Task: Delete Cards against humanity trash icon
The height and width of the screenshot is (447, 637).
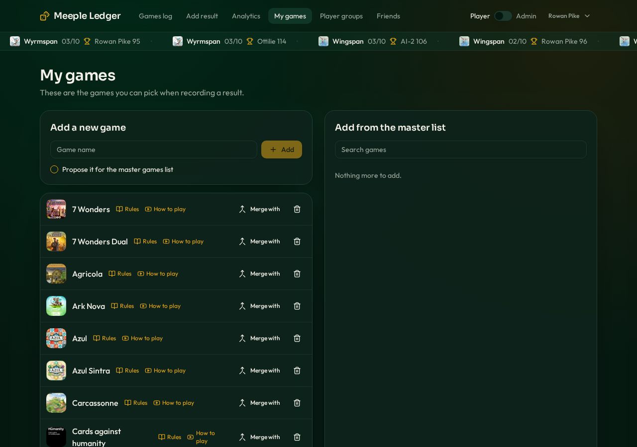Action: pos(297,437)
